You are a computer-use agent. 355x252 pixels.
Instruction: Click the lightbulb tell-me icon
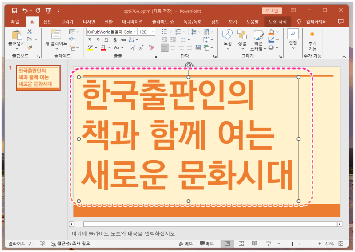pos(299,21)
